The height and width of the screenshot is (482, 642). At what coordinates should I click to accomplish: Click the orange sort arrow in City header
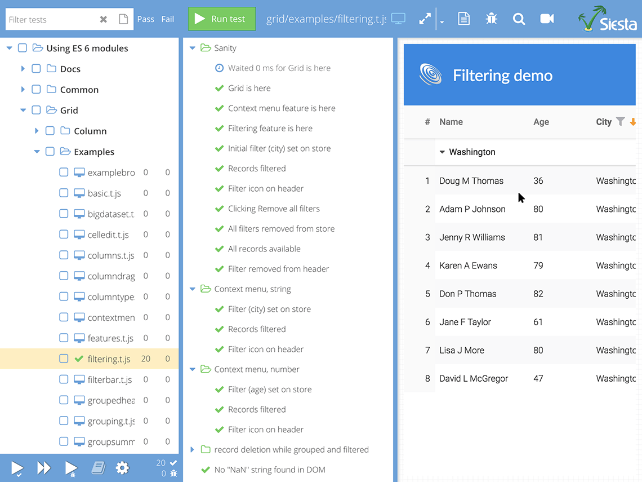tap(632, 122)
